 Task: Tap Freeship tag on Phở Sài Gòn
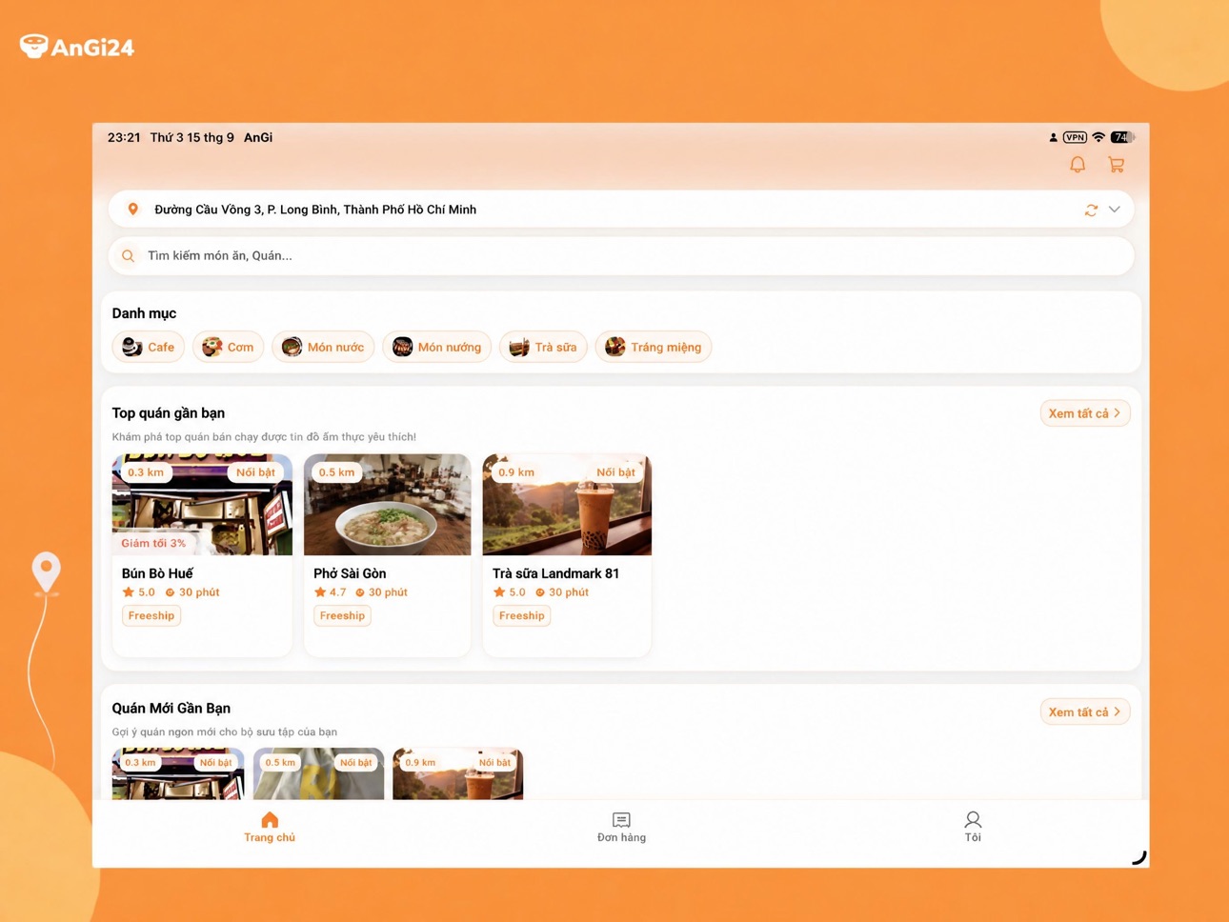pyautogui.click(x=343, y=615)
